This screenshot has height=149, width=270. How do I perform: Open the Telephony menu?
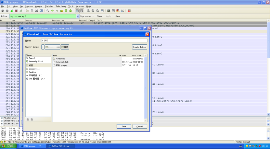click(x=61, y=6)
